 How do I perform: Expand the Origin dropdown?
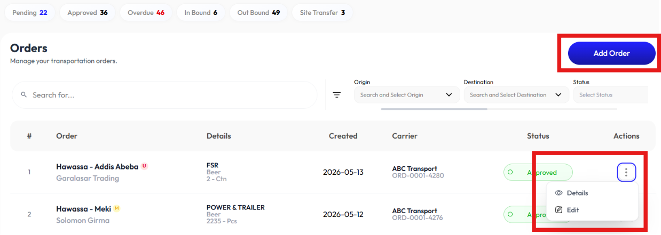(406, 95)
